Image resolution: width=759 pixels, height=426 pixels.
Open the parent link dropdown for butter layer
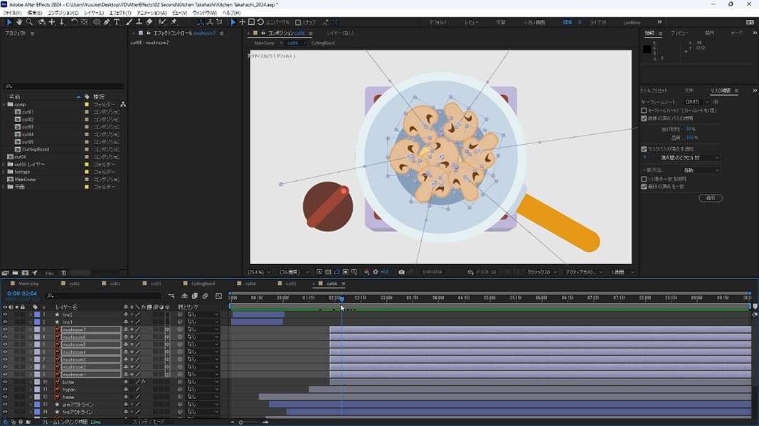(203, 382)
